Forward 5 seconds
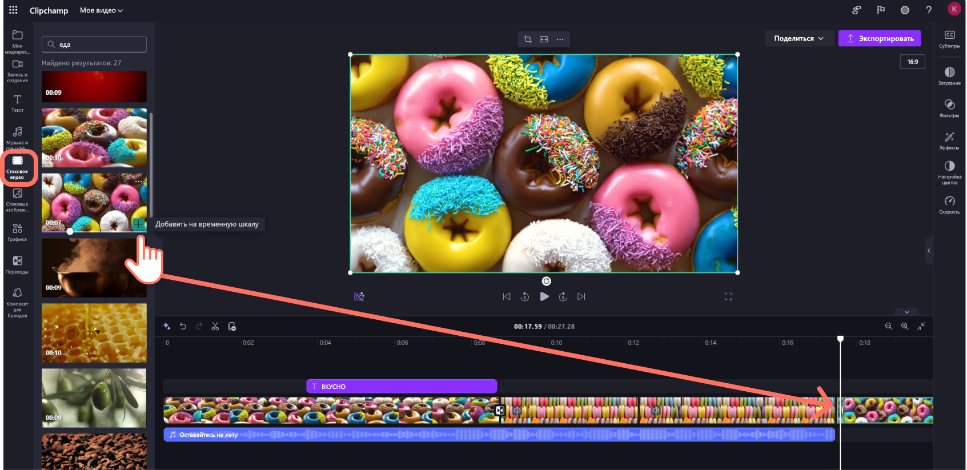Image resolution: width=967 pixels, height=470 pixels. 563,296
